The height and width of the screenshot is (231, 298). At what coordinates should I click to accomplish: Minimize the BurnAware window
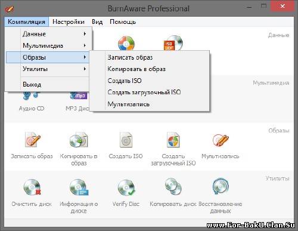[249, 7]
